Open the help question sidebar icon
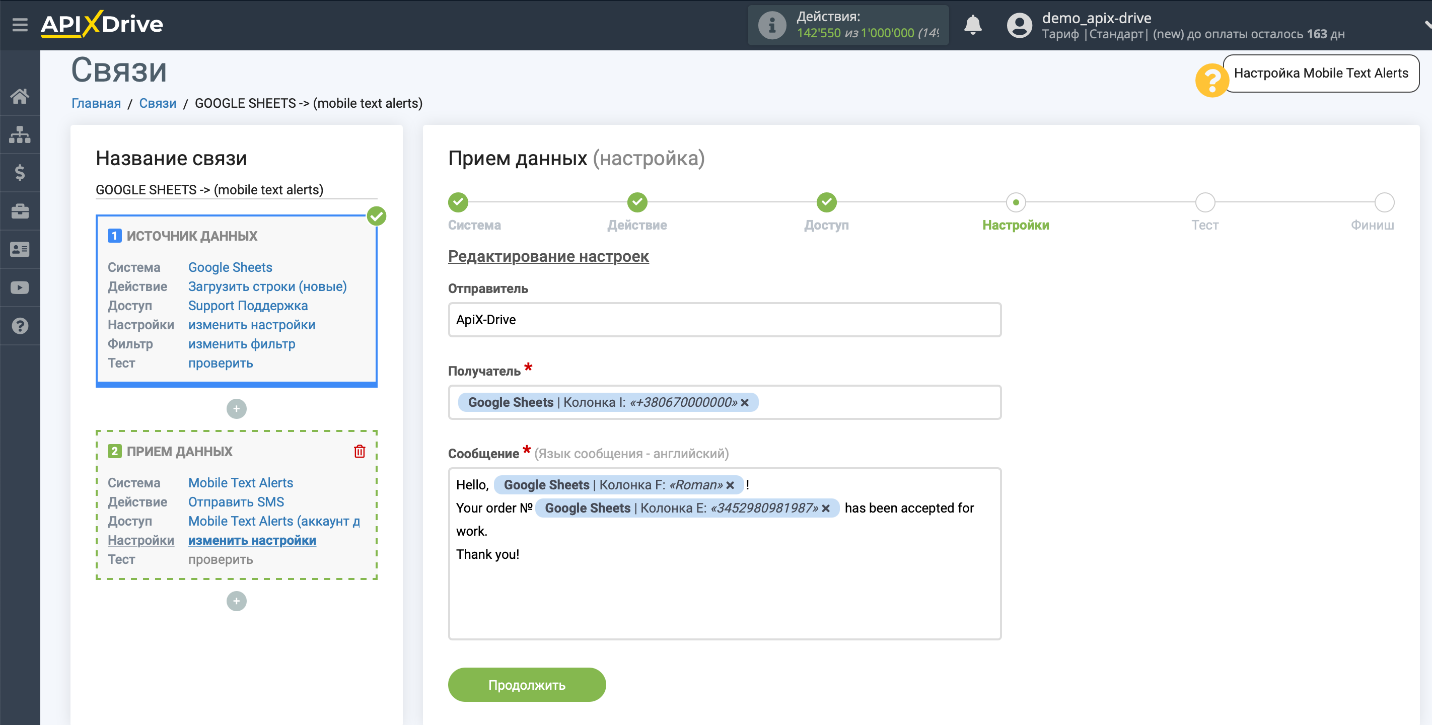The image size is (1432, 725). (x=20, y=326)
